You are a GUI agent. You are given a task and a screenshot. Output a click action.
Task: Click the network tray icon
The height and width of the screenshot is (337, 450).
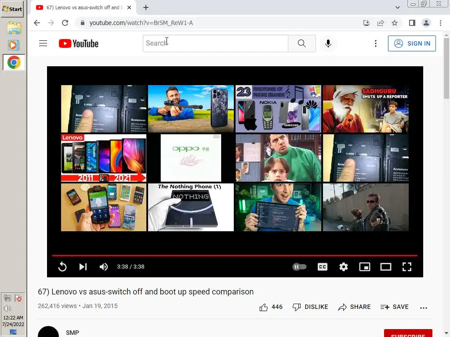(7, 298)
